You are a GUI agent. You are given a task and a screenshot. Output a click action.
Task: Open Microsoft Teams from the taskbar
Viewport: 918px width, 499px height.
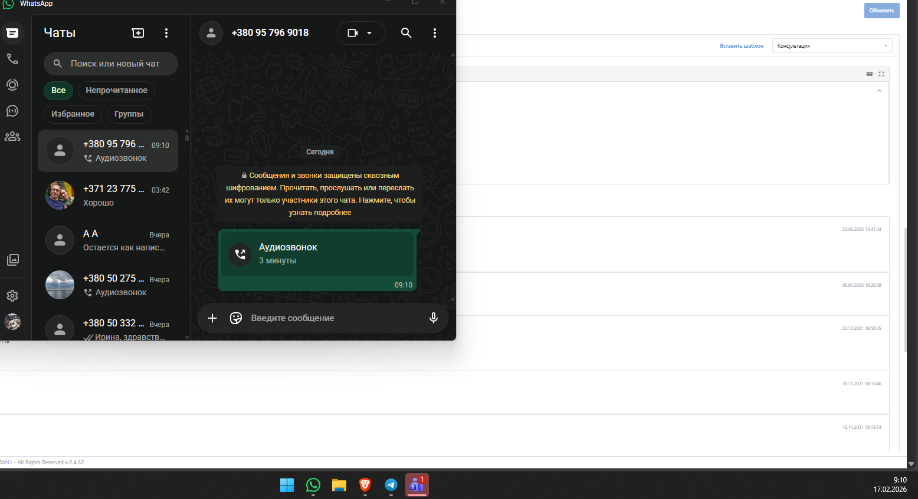point(417,485)
